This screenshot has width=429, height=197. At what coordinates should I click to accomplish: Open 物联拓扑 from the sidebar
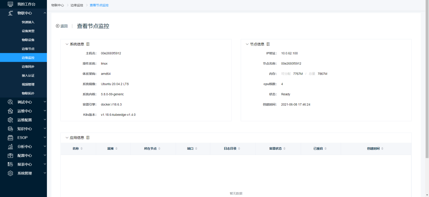point(28,93)
